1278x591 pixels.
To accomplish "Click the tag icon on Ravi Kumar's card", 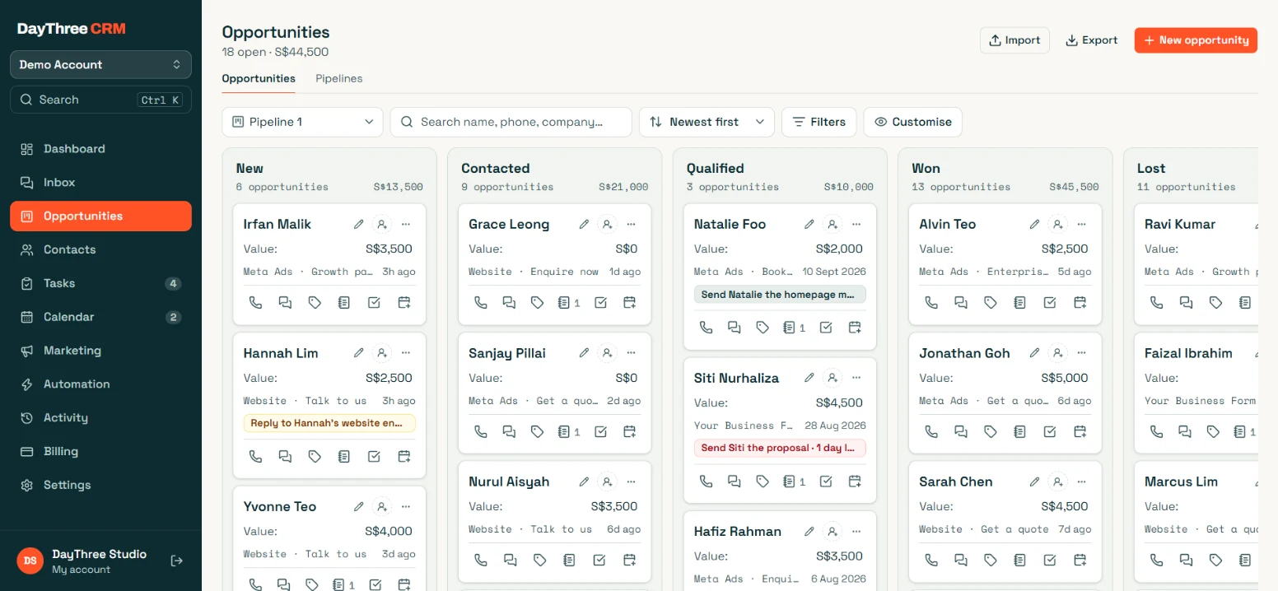I will point(1215,303).
